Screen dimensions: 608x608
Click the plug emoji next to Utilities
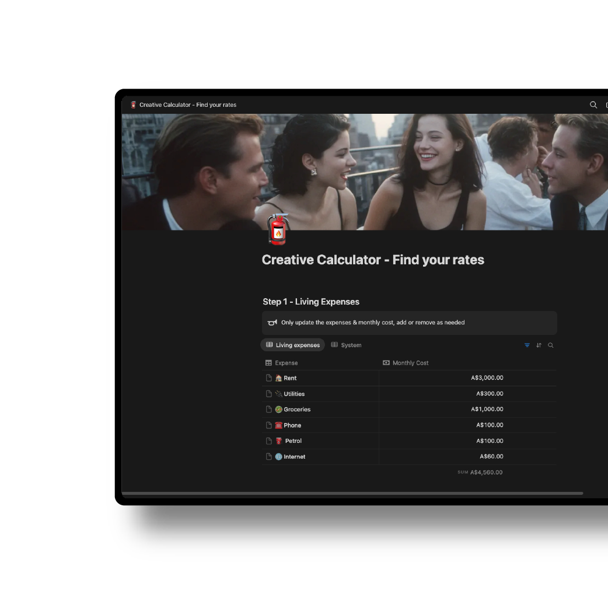[x=278, y=394]
